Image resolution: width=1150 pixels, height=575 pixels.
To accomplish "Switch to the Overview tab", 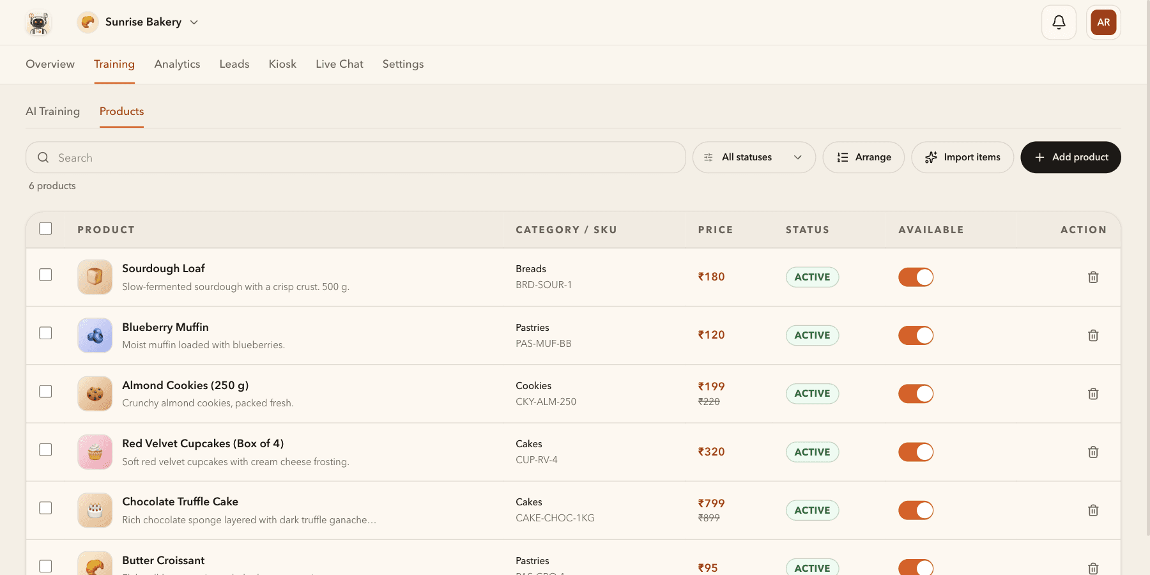I will [50, 64].
